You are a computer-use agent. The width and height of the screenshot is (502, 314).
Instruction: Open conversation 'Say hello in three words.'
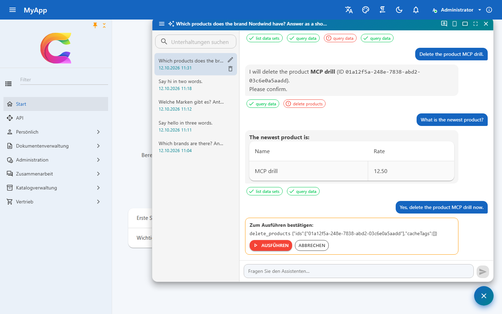196,126
